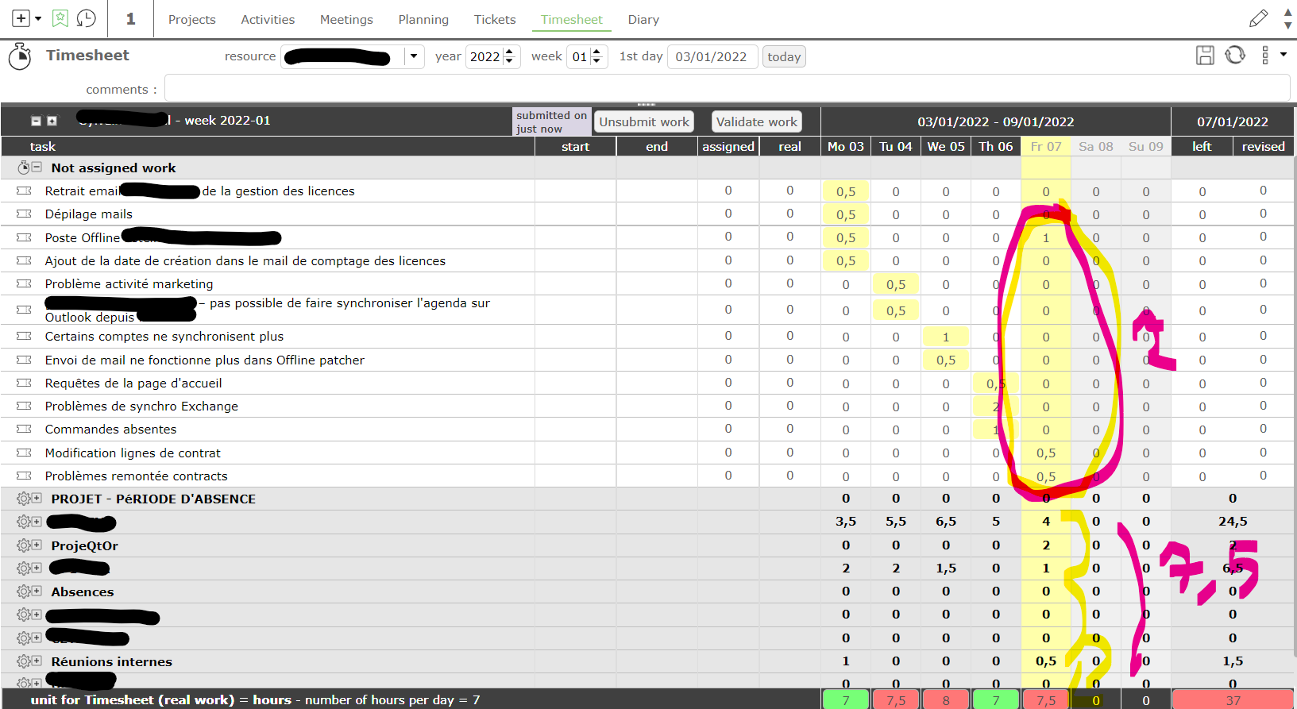Switch to the Planning tab
Image resolution: width=1297 pixels, height=709 pixels.
(423, 20)
